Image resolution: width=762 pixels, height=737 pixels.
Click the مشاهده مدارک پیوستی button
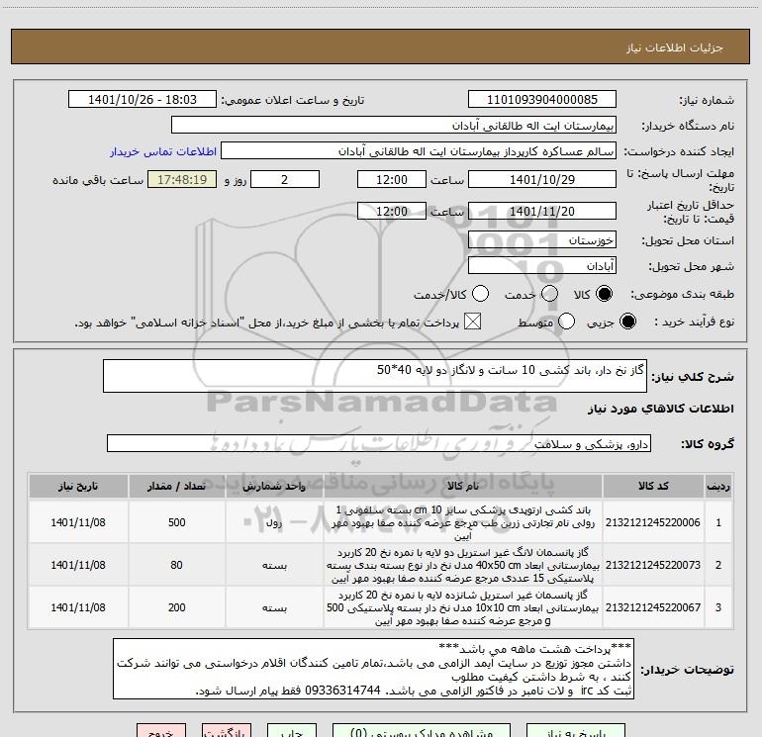[x=422, y=731]
